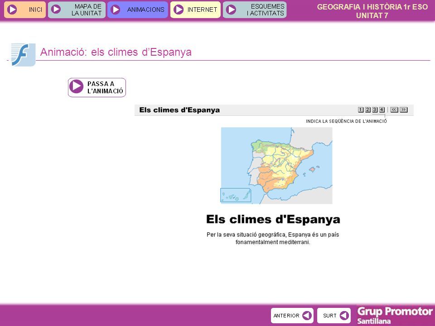Click the SURT exit button

point(334,316)
